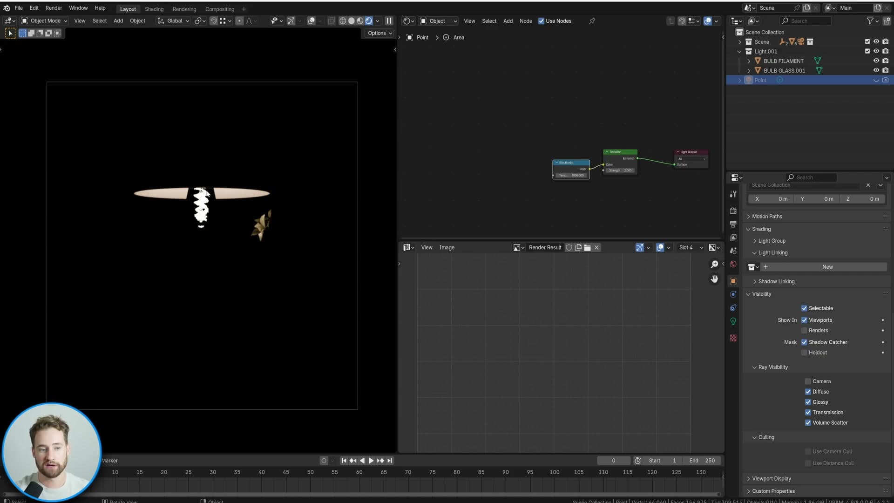Expand the Viewport Display panel
894x503 pixels.
(771, 479)
